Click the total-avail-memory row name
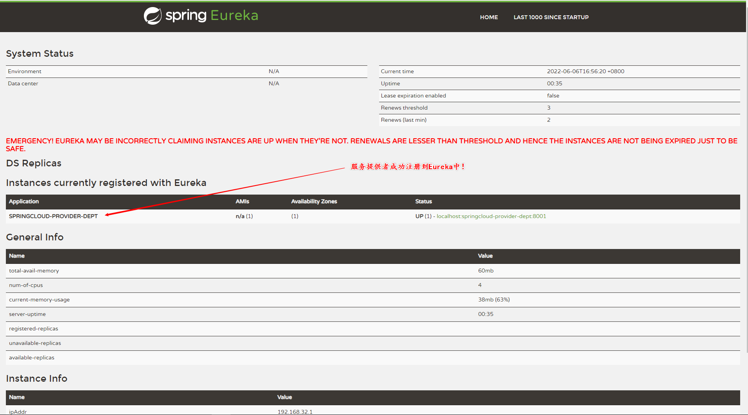748x415 pixels. [34, 271]
